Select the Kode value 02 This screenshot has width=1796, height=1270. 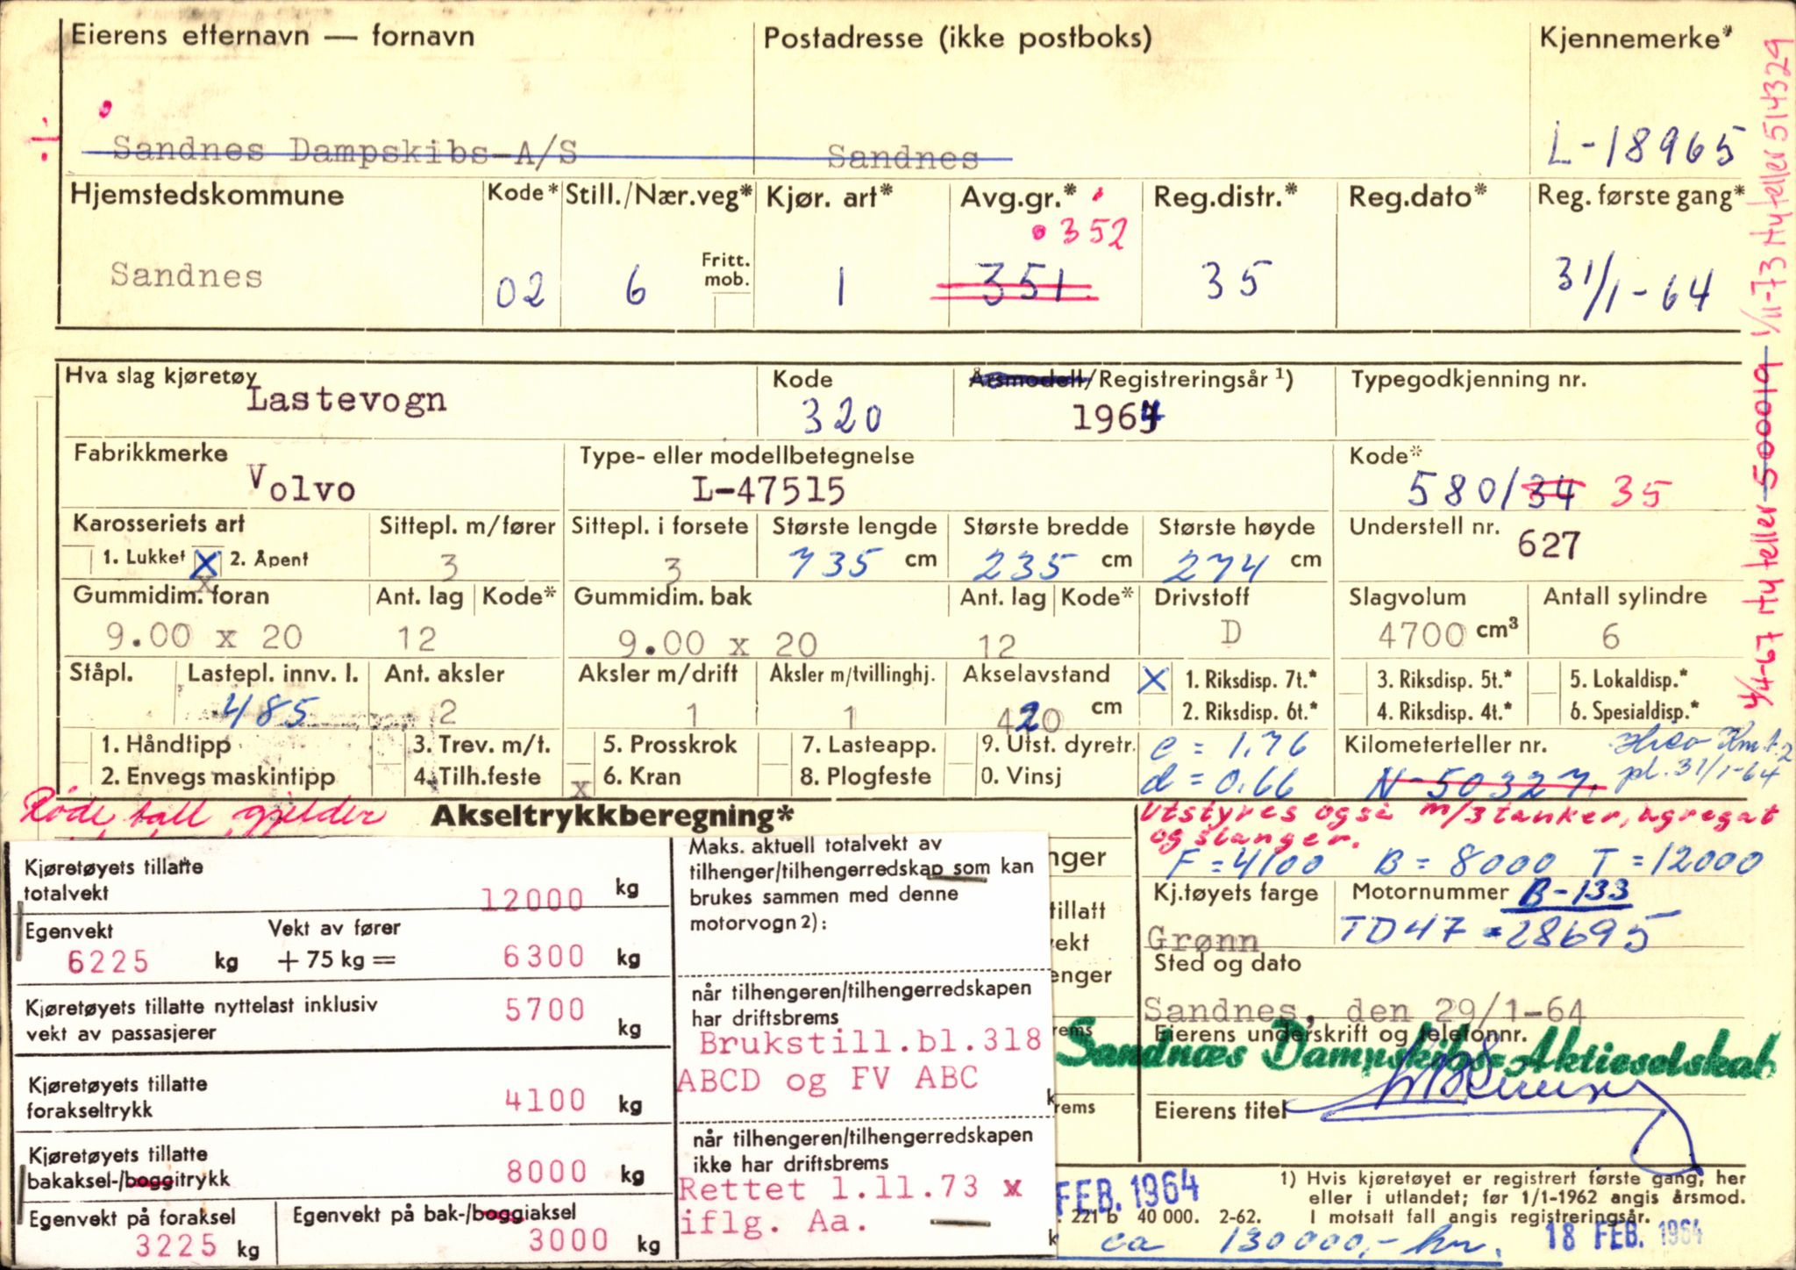520,290
